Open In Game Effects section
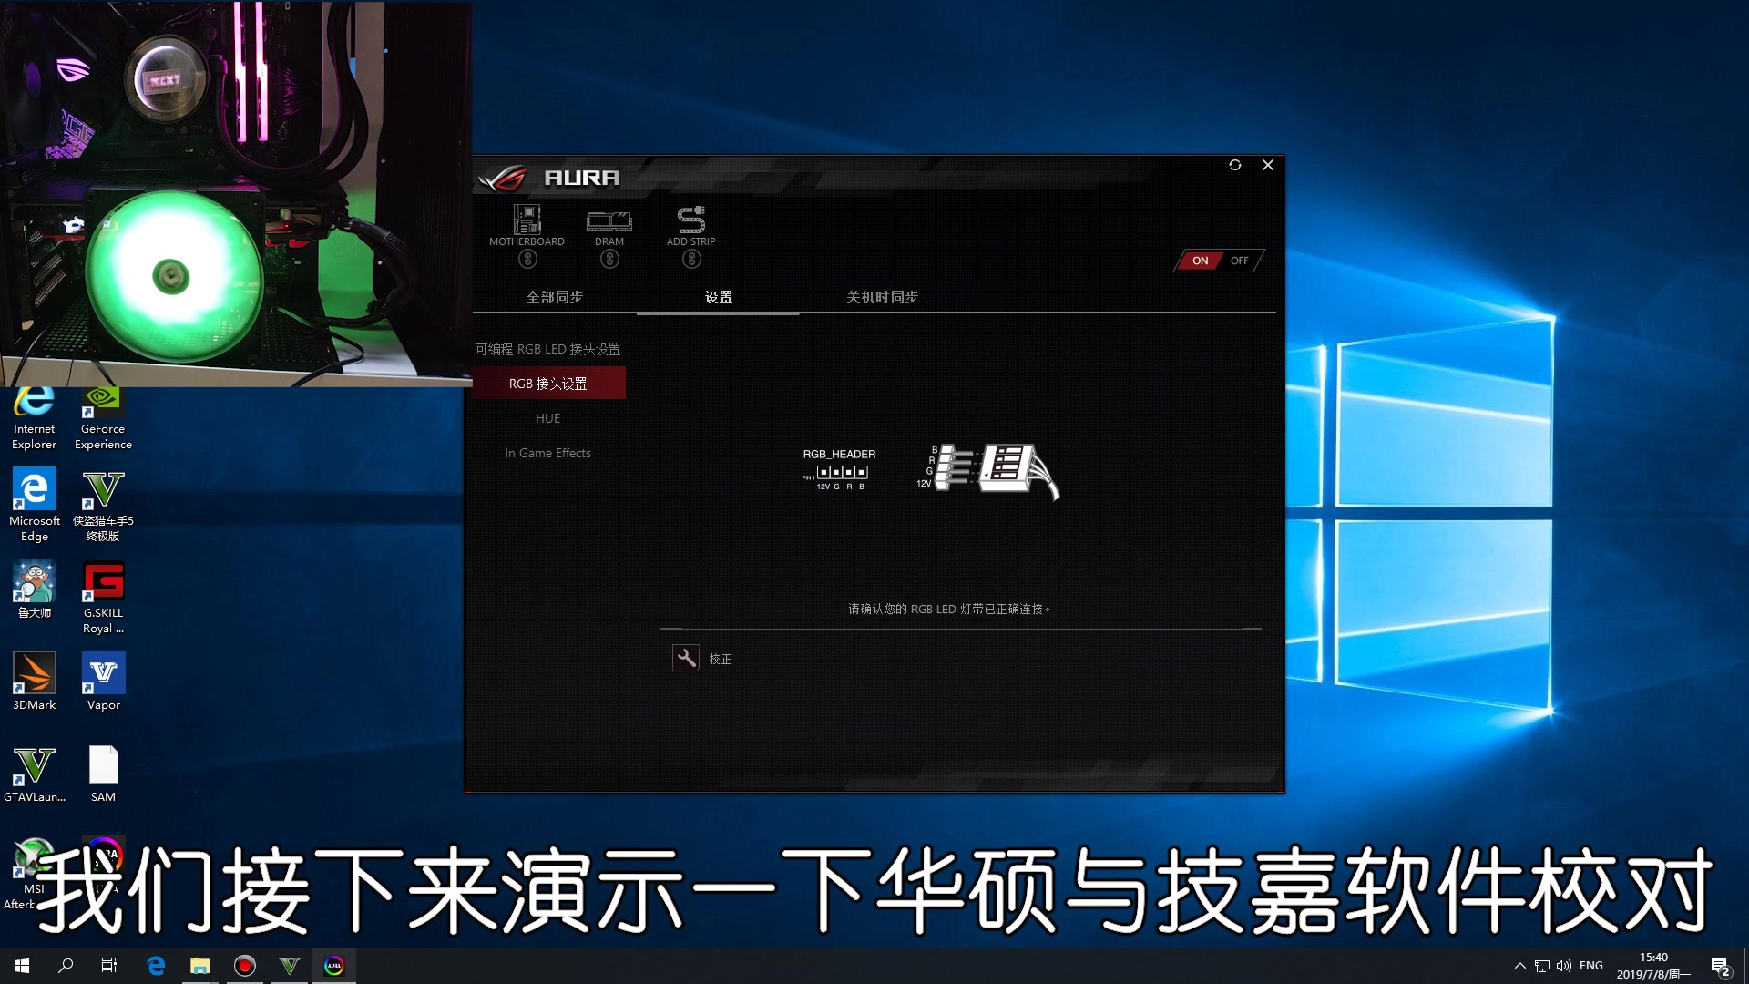 tap(547, 452)
